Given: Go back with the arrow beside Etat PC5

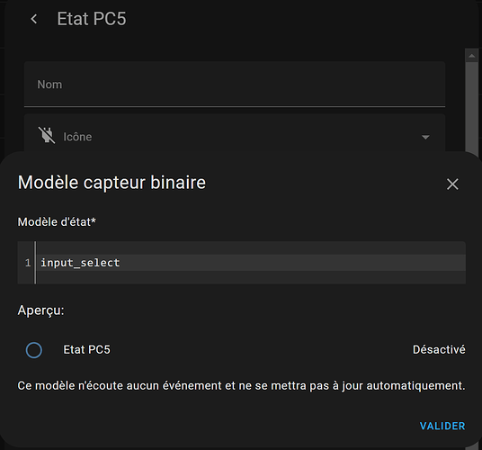Looking at the screenshot, I should click(x=34, y=19).
